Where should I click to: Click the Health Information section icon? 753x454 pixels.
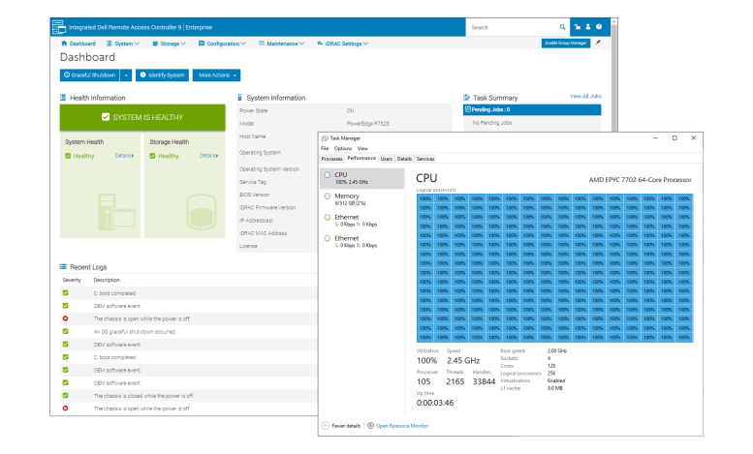tap(63, 98)
